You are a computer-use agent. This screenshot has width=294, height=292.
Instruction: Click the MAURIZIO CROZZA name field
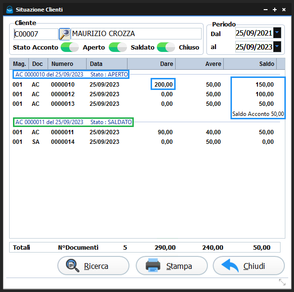click(136, 34)
